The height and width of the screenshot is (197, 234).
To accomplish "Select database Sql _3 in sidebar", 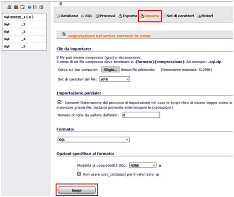I will pyautogui.click(x=24, y=32).
